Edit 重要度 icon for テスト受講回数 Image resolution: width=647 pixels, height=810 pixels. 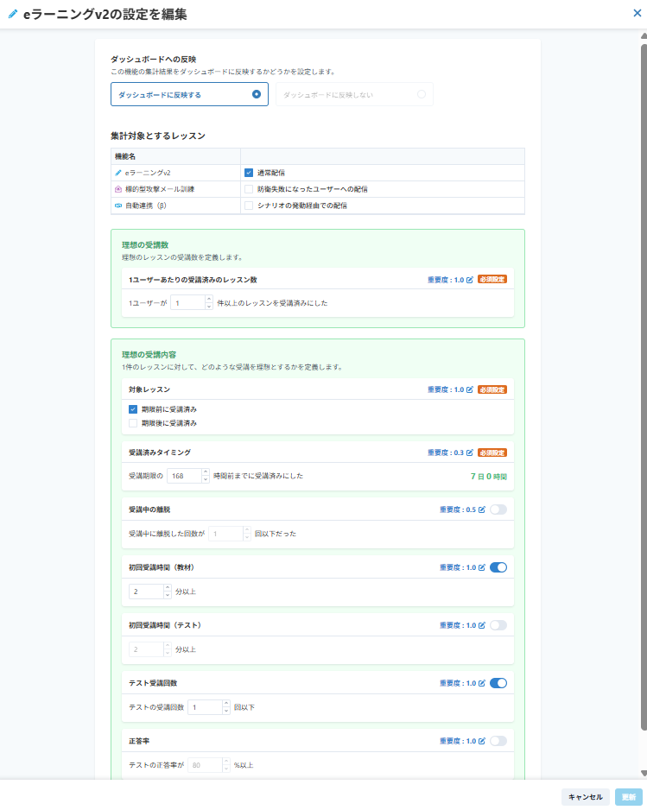coord(482,683)
